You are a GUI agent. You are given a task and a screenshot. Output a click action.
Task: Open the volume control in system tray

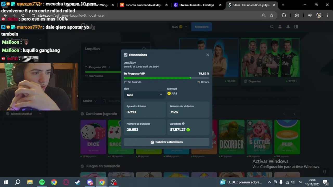pos(292,182)
